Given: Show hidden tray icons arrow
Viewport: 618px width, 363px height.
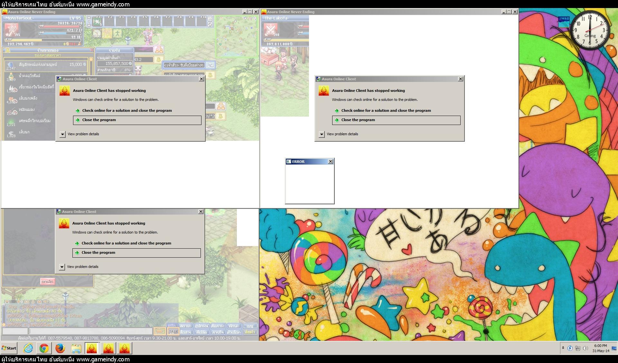Looking at the screenshot, I should [563, 348].
